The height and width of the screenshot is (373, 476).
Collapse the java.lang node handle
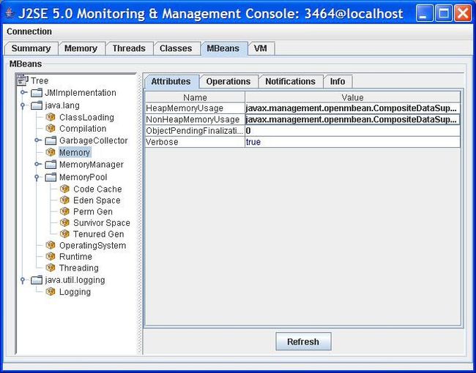pyautogui.click(x=23, y=105)
